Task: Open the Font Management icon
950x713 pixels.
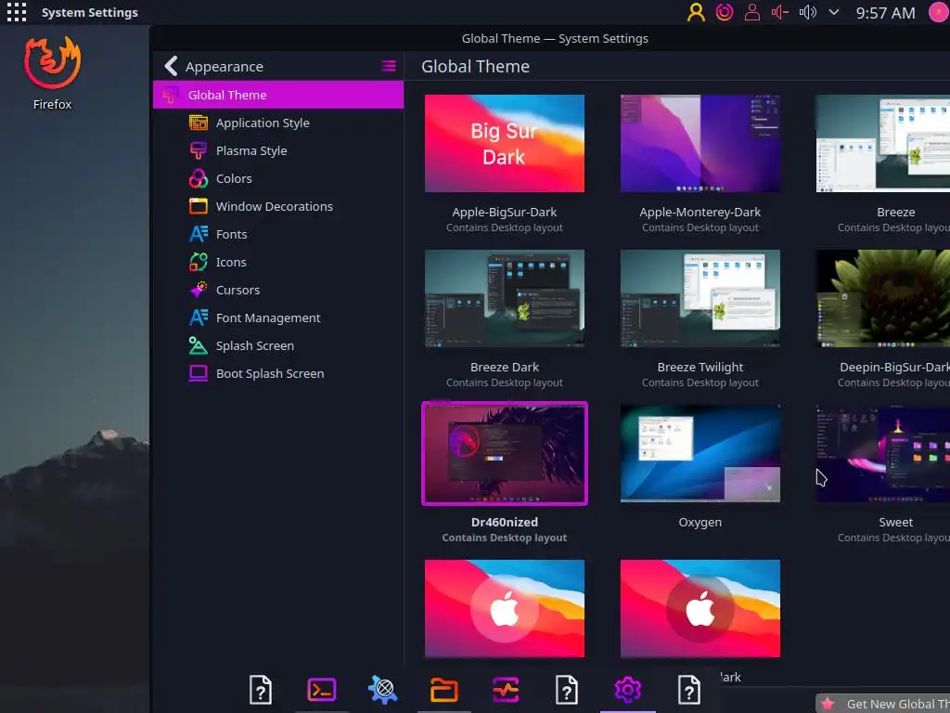Action: (x=199, y=318)
